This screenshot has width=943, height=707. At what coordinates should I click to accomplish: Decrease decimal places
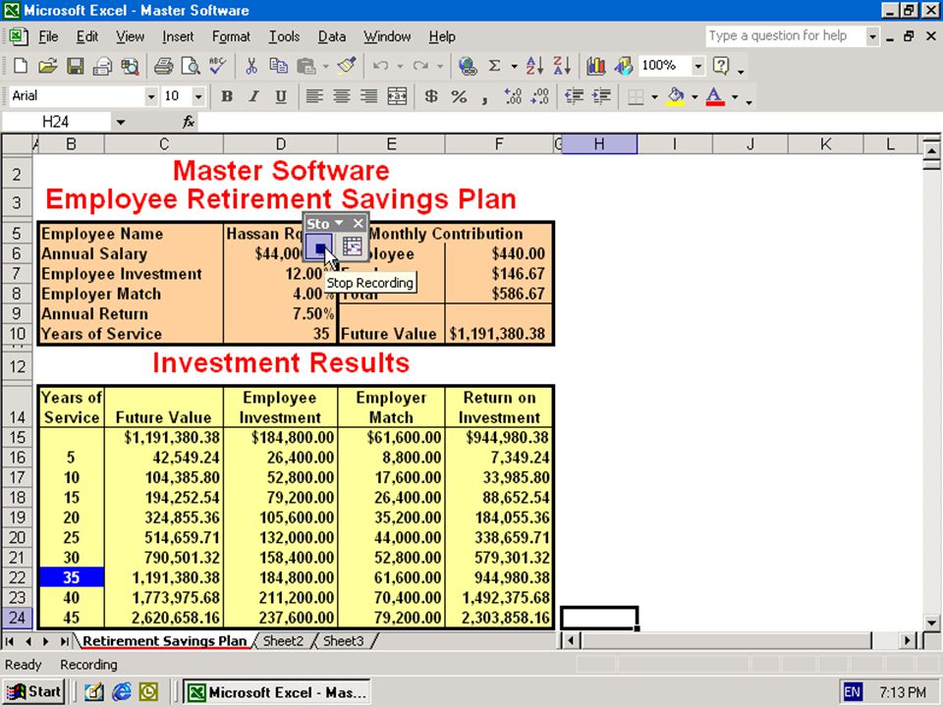coord(540,96)
